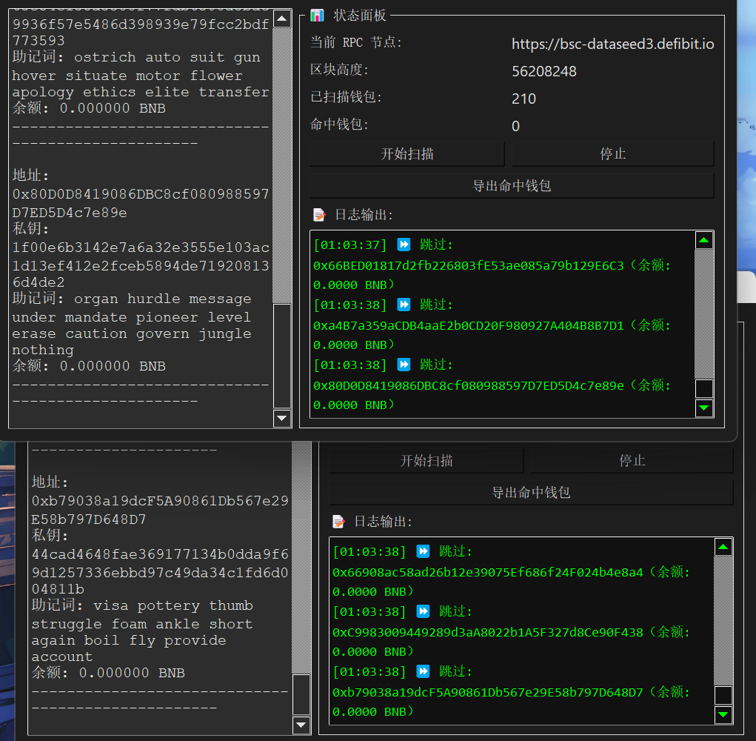This screenshot has height=741, width=756.
Task: Click 导出命中钱包 in the back window
Action: [531, 493]
